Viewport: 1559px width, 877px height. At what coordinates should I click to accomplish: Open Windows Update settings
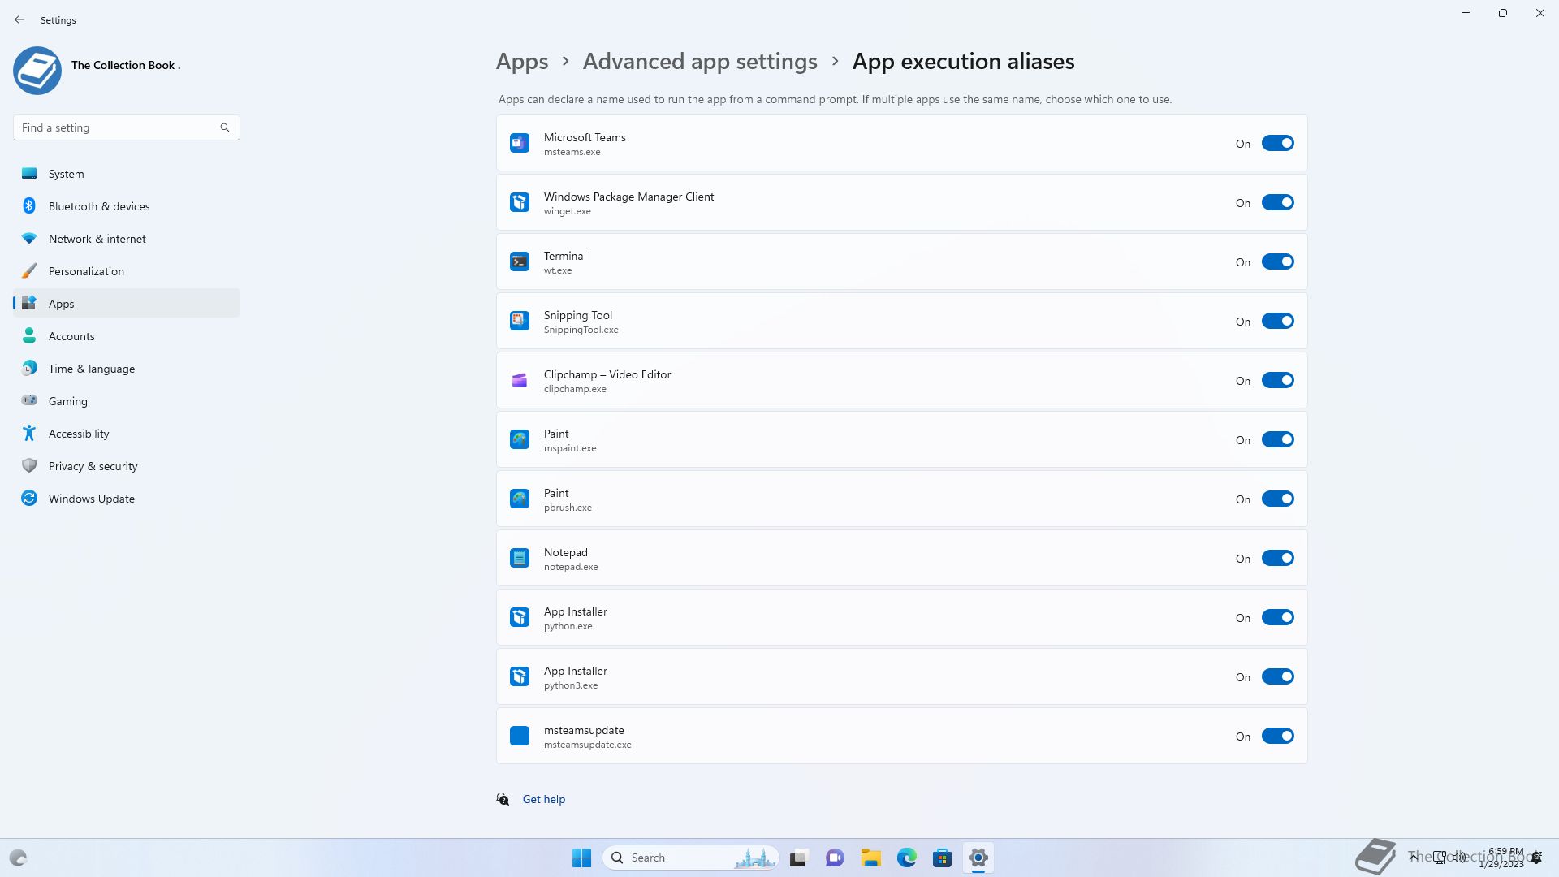[x=127, y=499]
